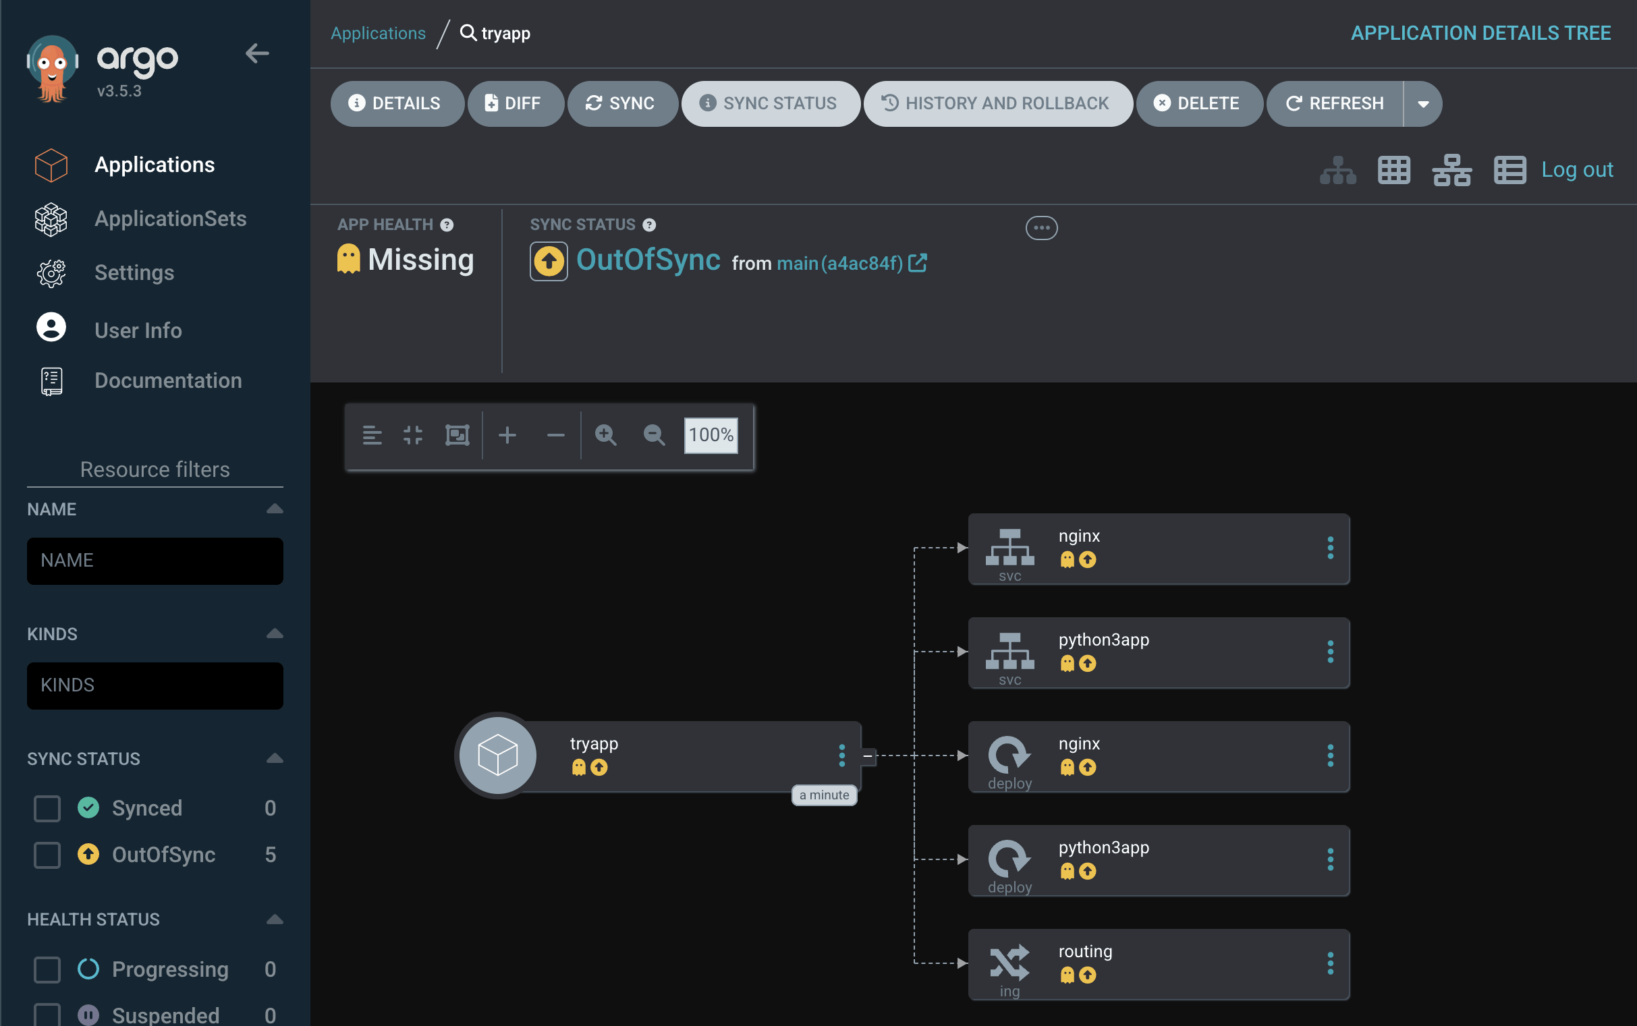Click the group nodes toolbar icon
Screen dimensions: 1637x1026
[x=457, y=435]
